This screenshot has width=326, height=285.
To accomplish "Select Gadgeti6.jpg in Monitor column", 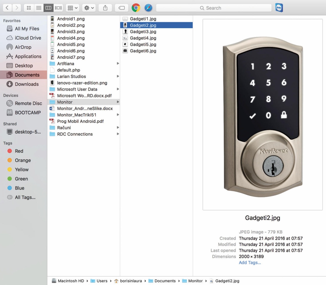I will click(156, 51).
